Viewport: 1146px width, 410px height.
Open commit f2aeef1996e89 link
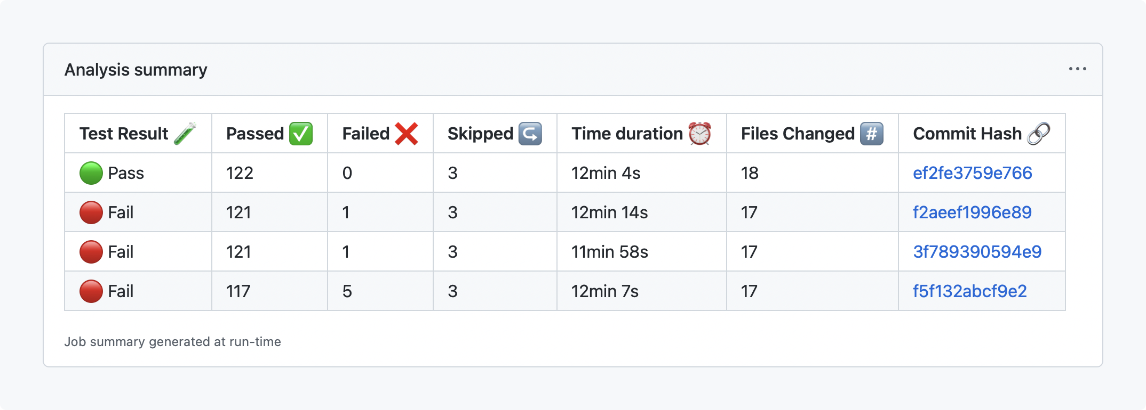pyautogui.click(x=972, y=212)
